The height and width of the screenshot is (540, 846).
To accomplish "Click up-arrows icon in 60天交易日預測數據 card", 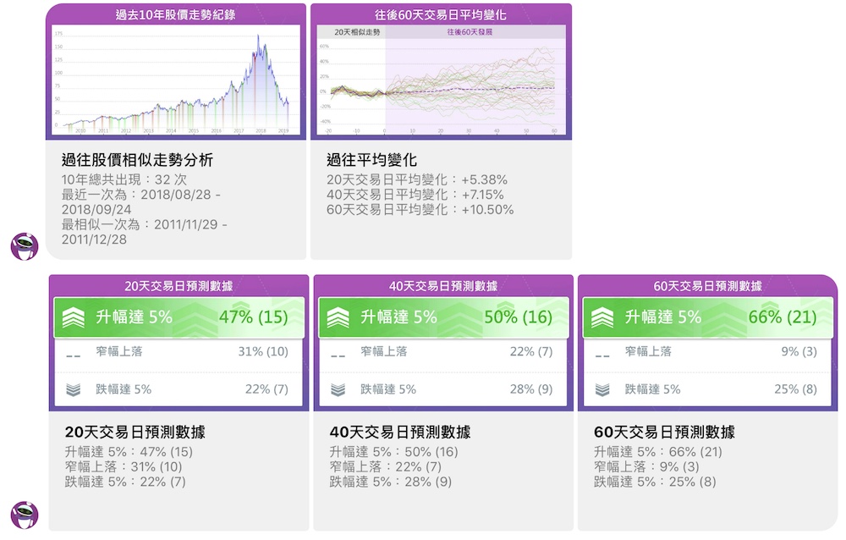I will point(602,317).
